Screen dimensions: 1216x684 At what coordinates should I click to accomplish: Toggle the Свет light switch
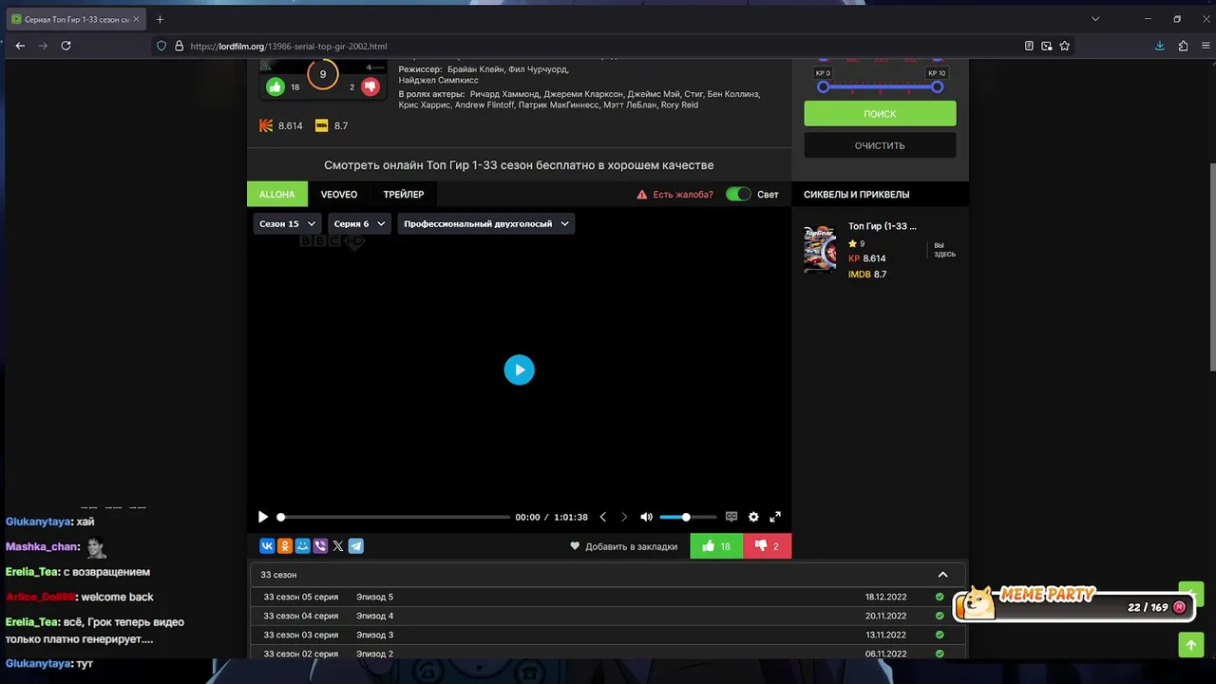coord(738,194)
